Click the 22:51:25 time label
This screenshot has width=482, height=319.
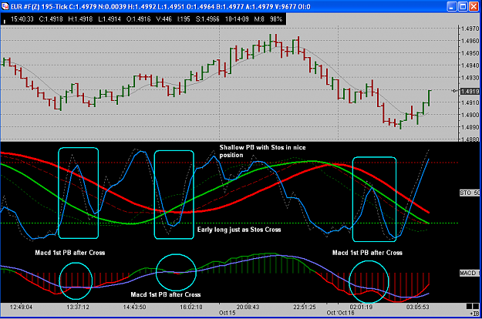305,307
